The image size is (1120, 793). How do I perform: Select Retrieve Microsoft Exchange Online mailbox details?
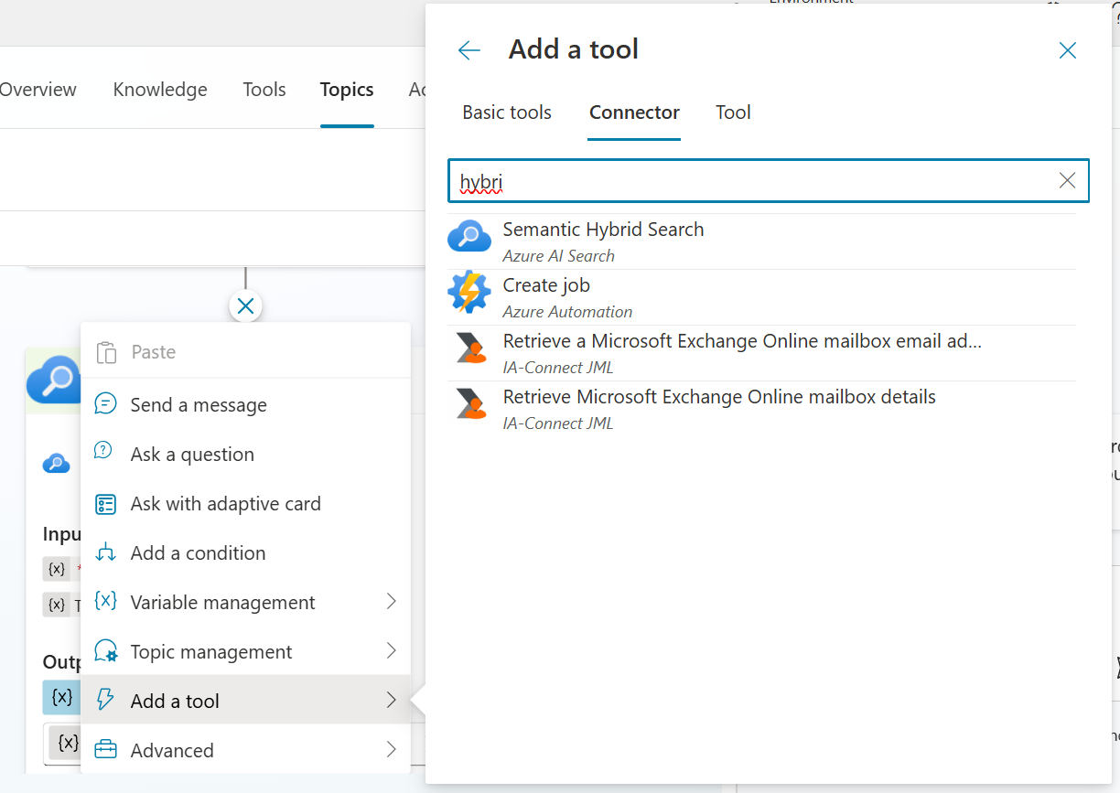pos(761,409)
